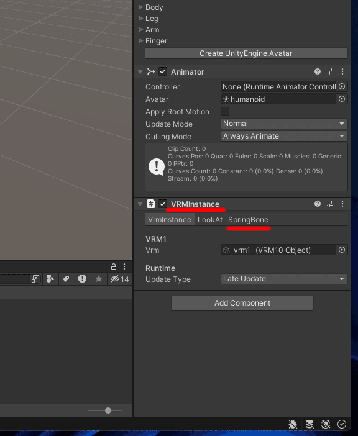Toggle Project panel lock icon
Viewport: 358px width, 436px height.
[x=114, y=266]
